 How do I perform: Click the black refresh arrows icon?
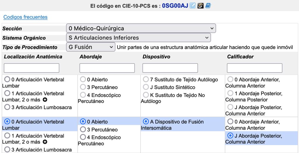click(200, 6)
